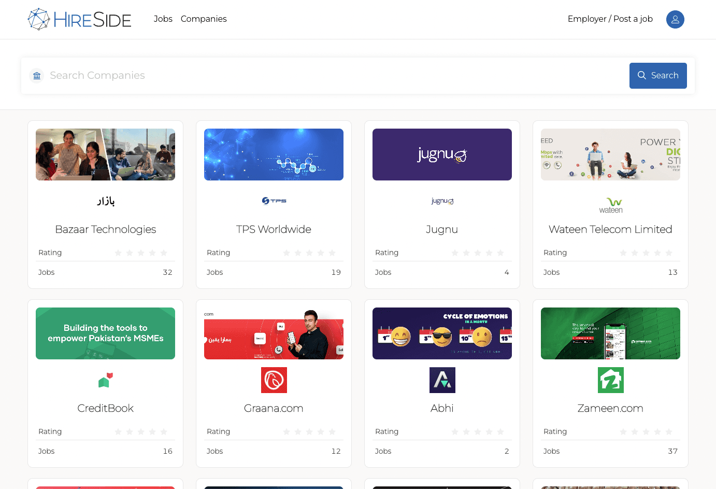
Task: Open Jugnu company name
Action: point(442,229)
